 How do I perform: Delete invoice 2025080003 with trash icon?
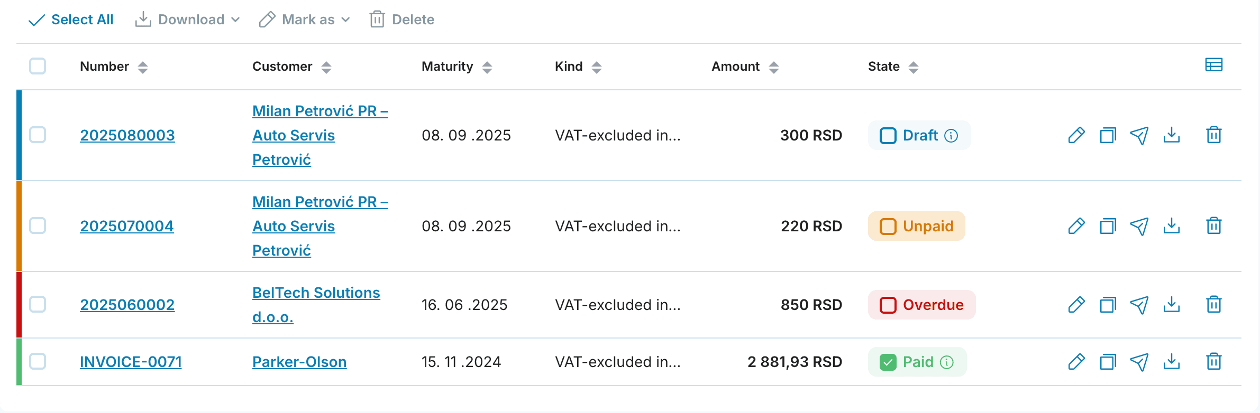point(1214,135)
